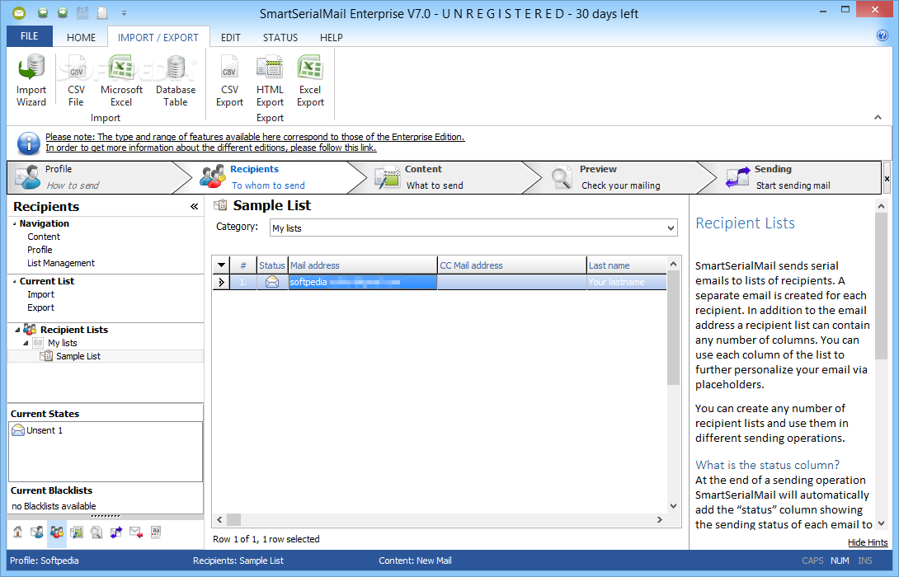The width and height of the screenshot is (899, 577).
Task: Collapse the Recipients side panel
Action: click(194, 206)
